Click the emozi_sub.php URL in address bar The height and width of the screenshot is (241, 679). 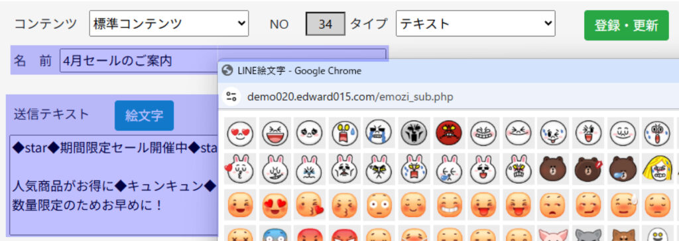(x=350, y=97)
